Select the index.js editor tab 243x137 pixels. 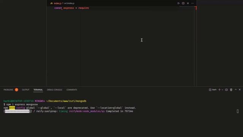click(62, 3)
